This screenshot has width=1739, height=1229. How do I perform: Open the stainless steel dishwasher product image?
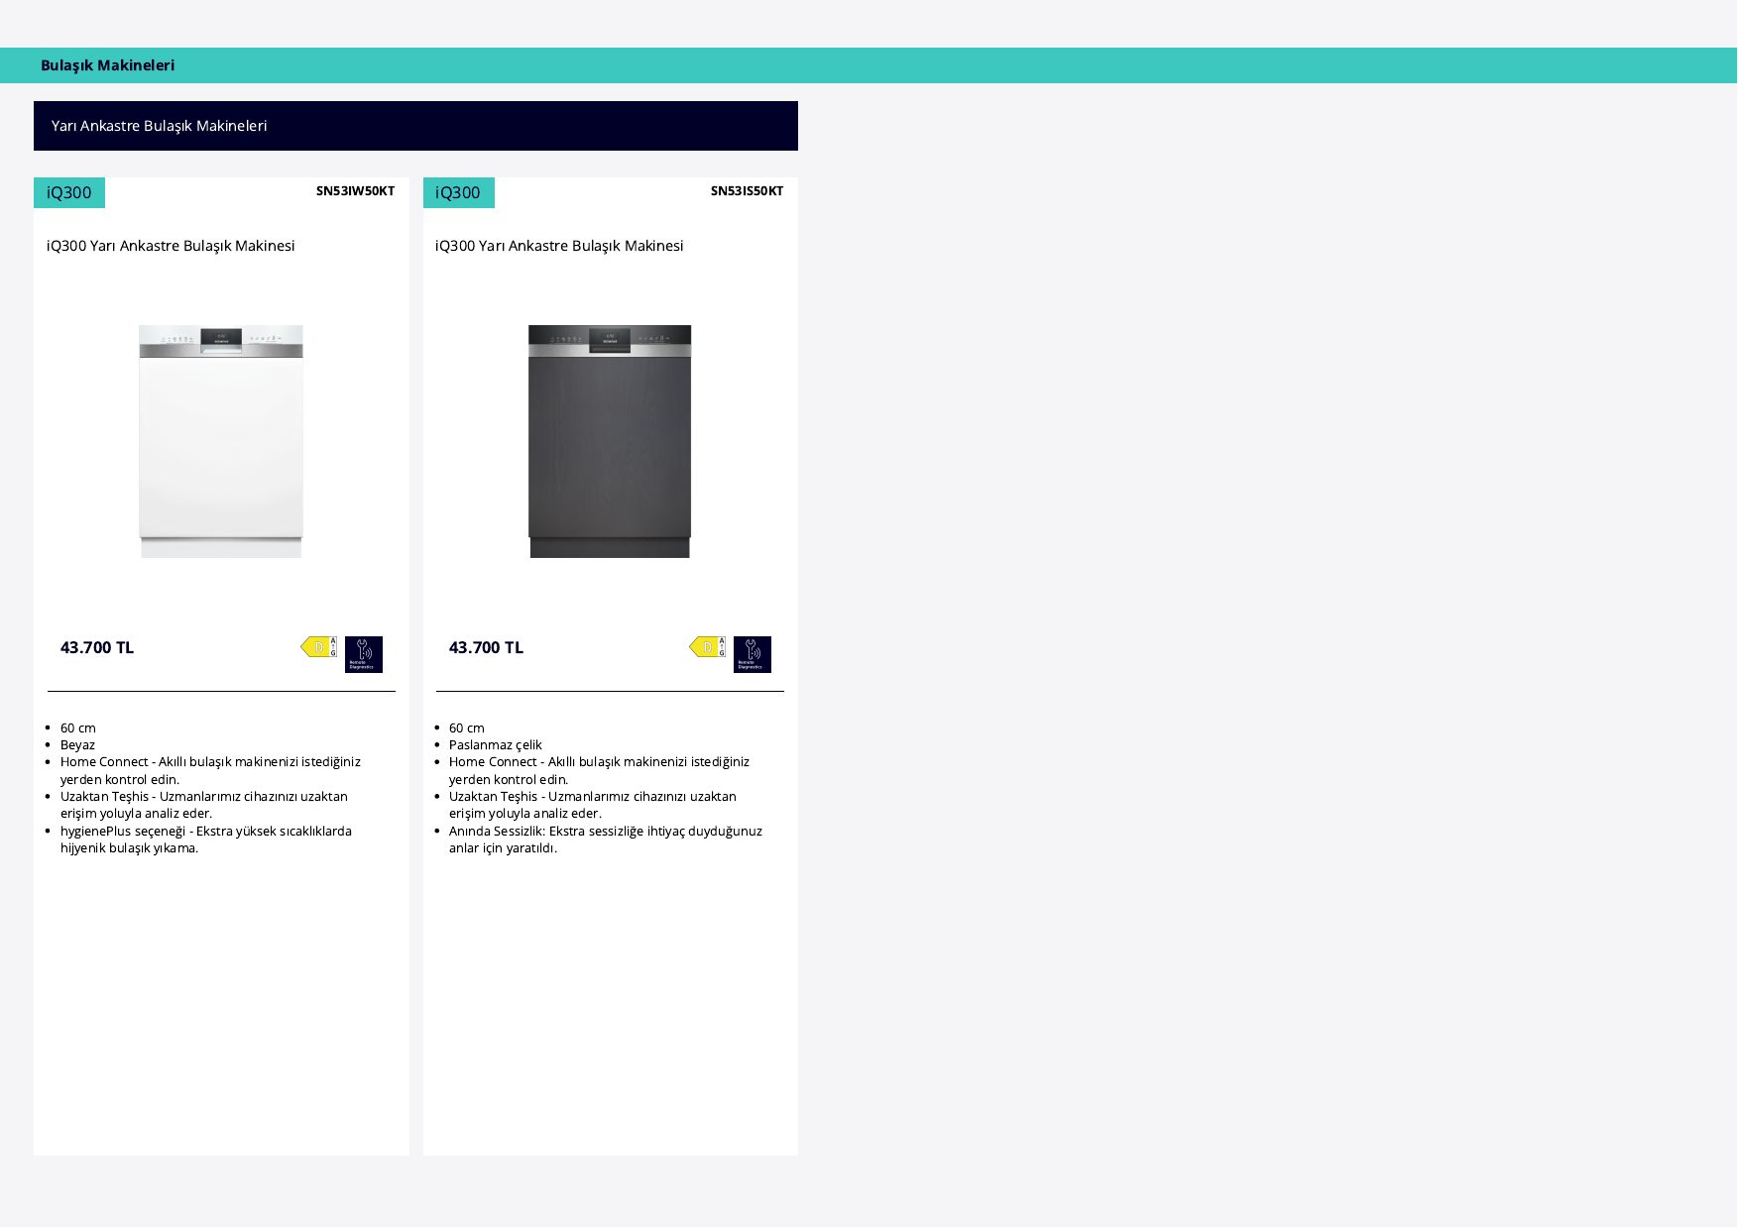point(610,441)
